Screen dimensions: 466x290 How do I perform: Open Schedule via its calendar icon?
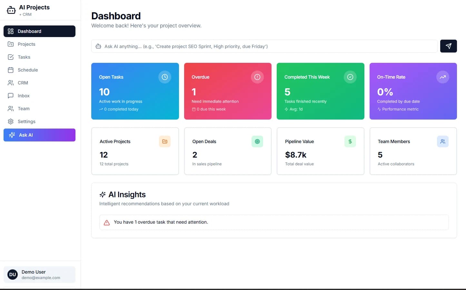10,70
